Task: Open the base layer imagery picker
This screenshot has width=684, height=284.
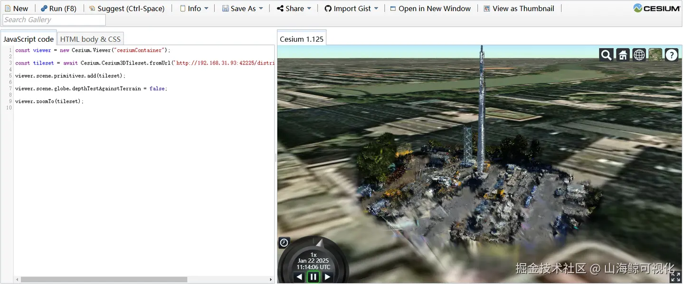Action: click(655, 55)
